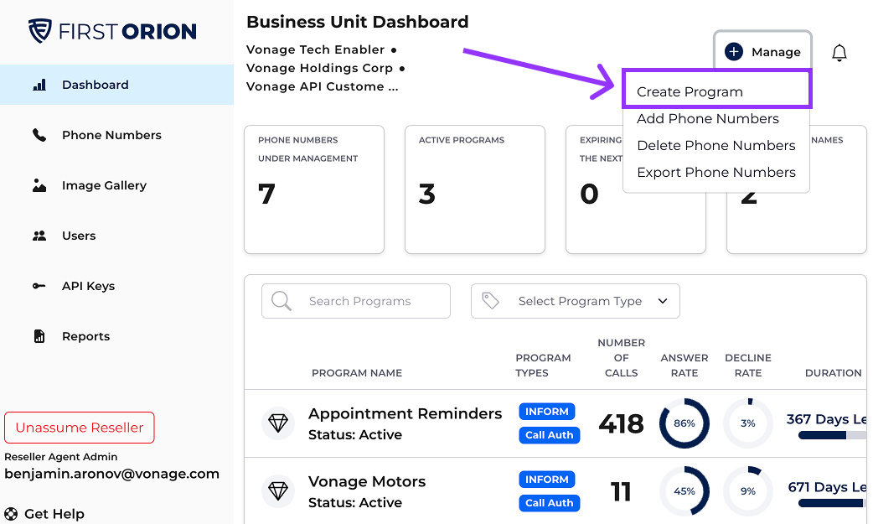Click Call Auth badge for Appointment Reminders
Screen dimensions: 873x524
(549, 435)
